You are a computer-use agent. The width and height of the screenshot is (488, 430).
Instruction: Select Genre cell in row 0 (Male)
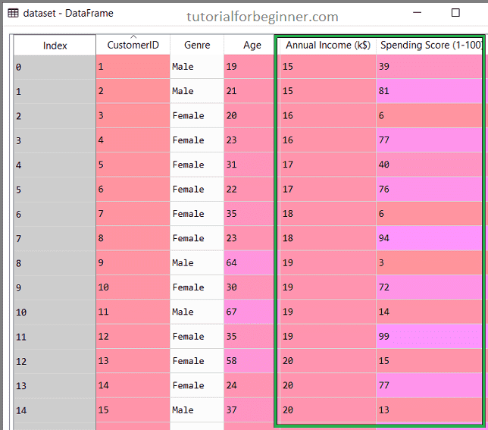pos(197,67)
